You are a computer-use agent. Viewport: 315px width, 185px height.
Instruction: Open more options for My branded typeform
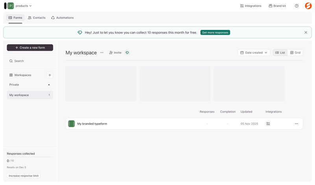[296, 124]
